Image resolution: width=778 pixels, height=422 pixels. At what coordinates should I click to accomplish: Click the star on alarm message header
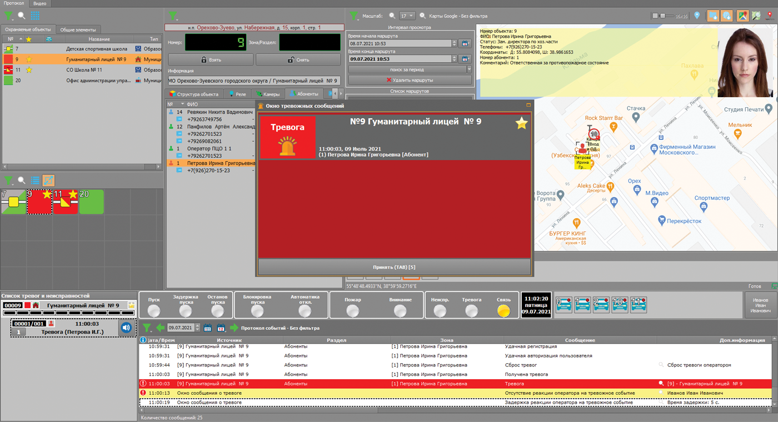[521, 123]
